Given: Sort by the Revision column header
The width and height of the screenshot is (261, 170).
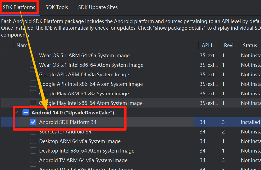Looking at the screenshot, I should (230, 45).
